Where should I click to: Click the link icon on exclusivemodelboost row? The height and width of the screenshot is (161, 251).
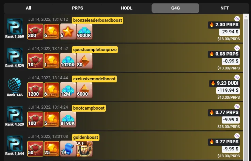point(237,77)
